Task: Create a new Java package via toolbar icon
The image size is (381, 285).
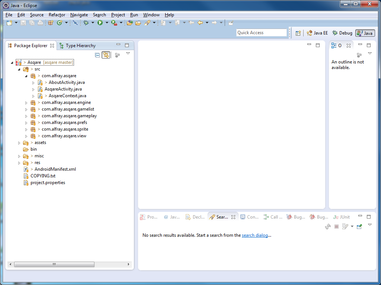Action: pos(51,23)
